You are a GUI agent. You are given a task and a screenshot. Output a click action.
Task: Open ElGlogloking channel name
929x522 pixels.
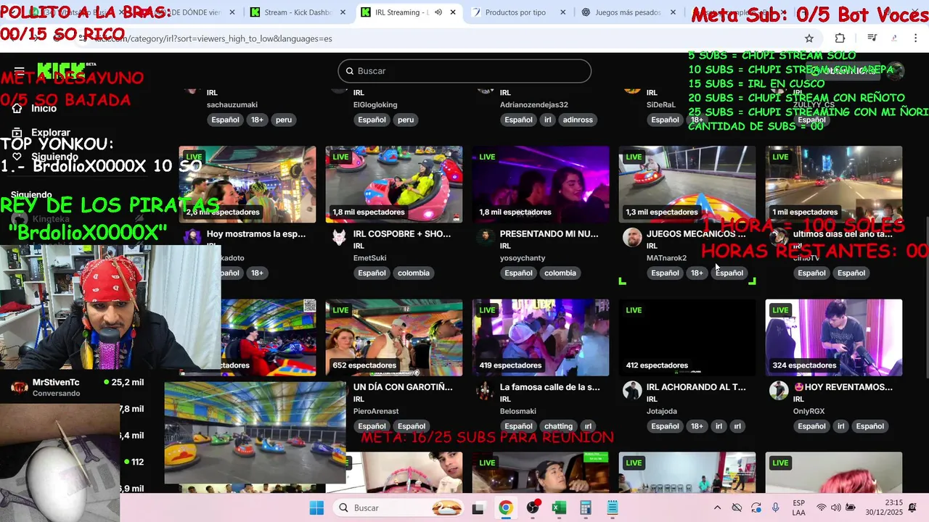coord(375,104)
